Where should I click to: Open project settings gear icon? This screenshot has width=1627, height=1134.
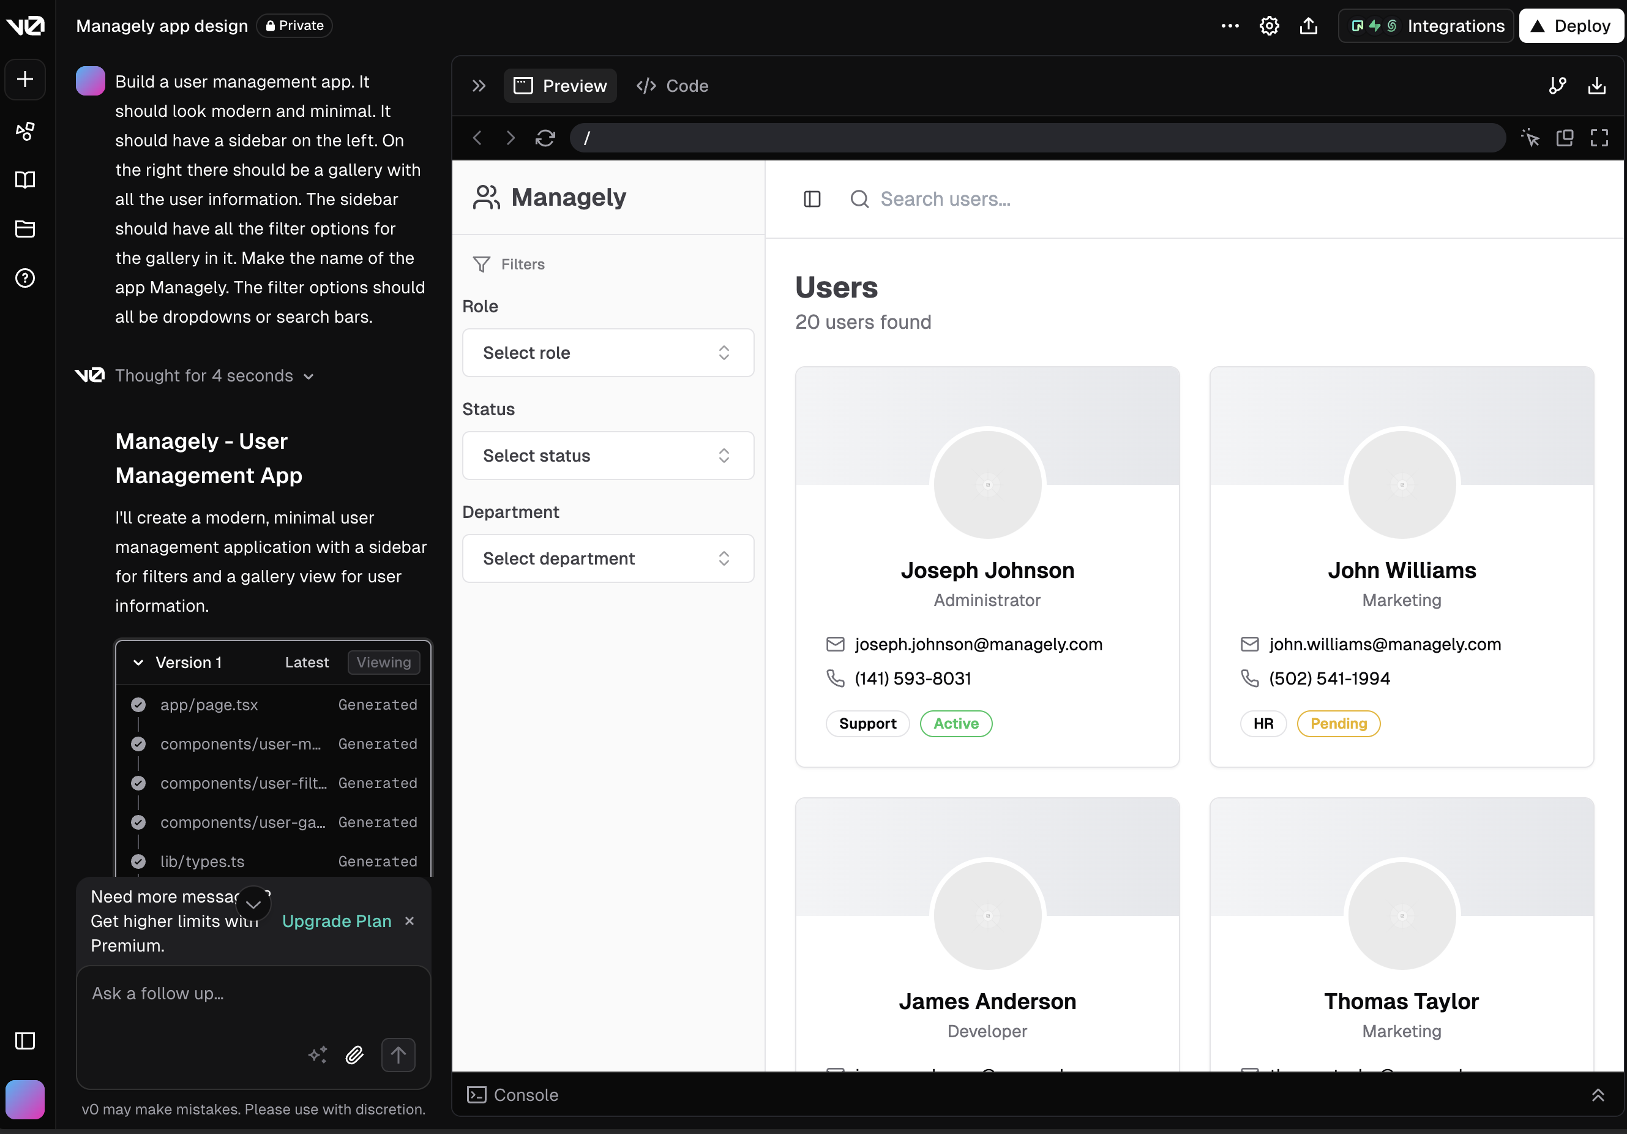click(x=1269, y=26)
